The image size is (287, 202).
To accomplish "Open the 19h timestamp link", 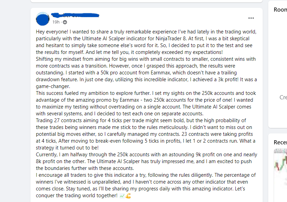I will pos(56,22).
